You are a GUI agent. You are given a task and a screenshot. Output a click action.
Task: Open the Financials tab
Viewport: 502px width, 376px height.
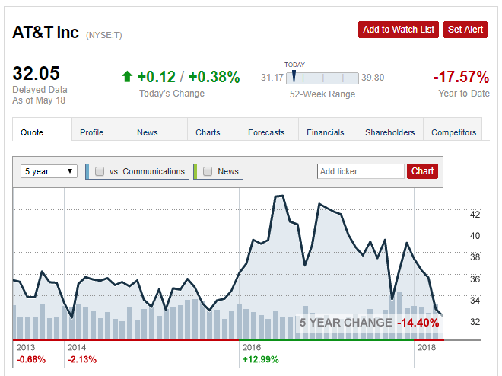click(326, 132)
